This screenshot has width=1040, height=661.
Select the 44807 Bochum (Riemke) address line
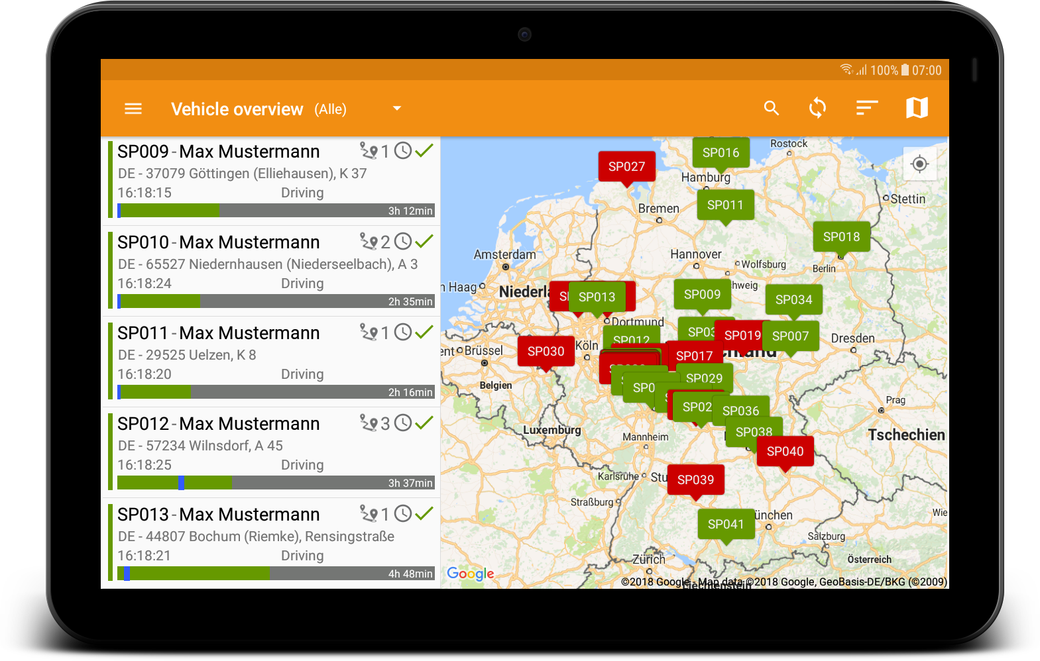[x=257, y=536]
